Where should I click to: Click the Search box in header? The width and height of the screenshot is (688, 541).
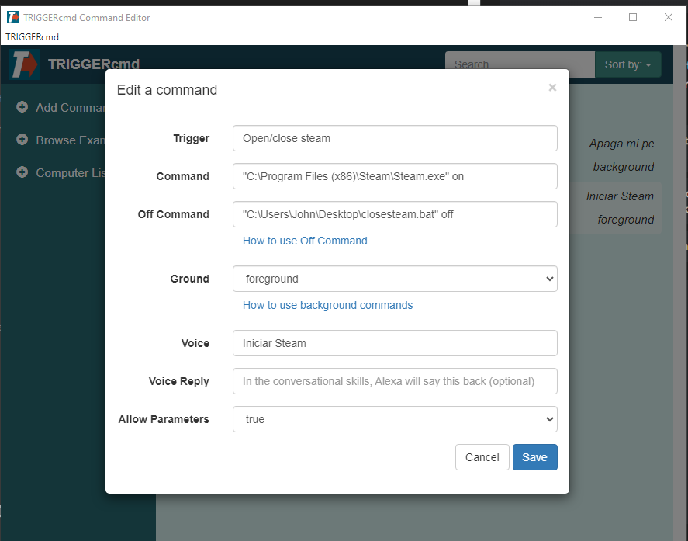click(520, 64)
